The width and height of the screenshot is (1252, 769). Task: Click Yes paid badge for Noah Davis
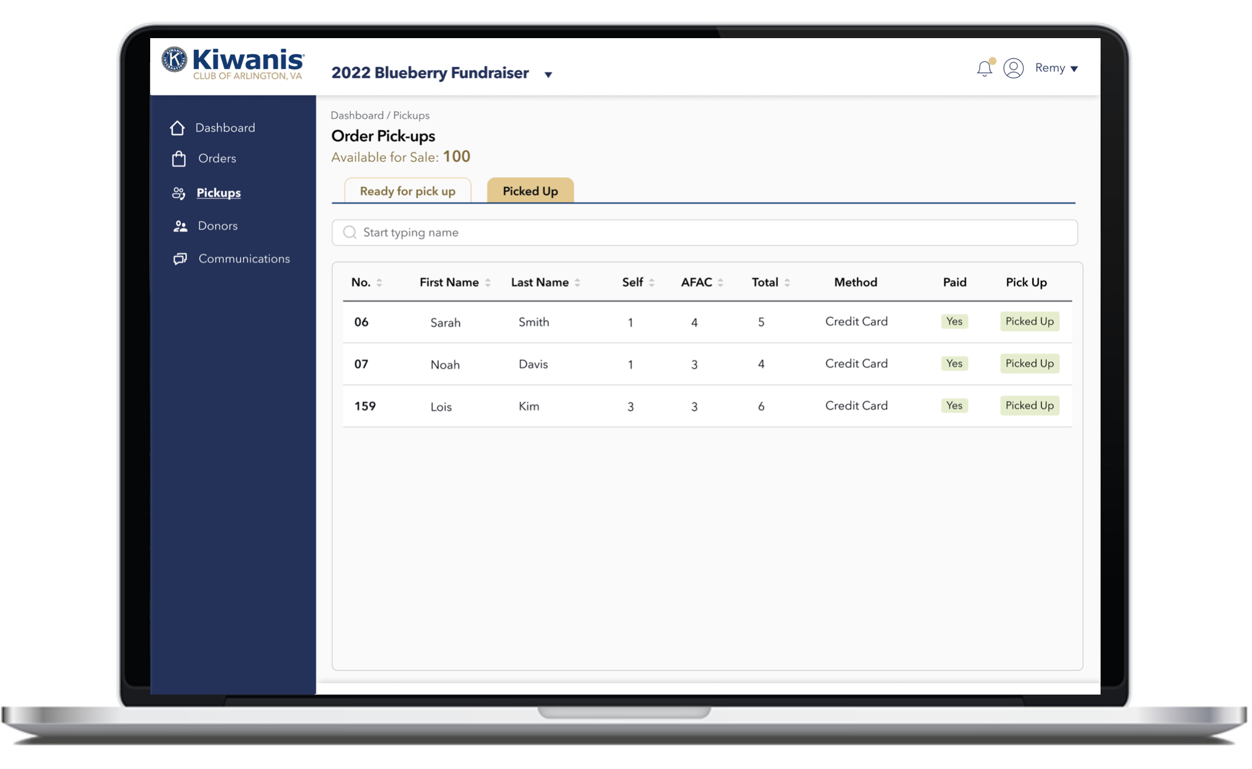[x=954, y=364]
